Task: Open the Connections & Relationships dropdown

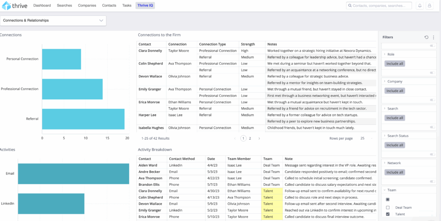Action: coord(53,20)
